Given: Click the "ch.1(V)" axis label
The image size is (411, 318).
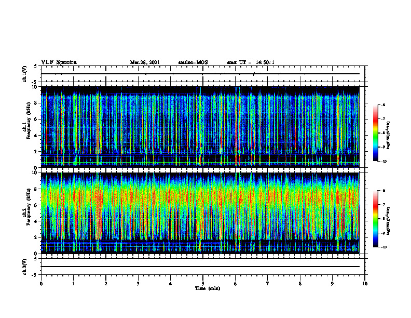Looking at the screenshot, I should [x=24, y=74].
